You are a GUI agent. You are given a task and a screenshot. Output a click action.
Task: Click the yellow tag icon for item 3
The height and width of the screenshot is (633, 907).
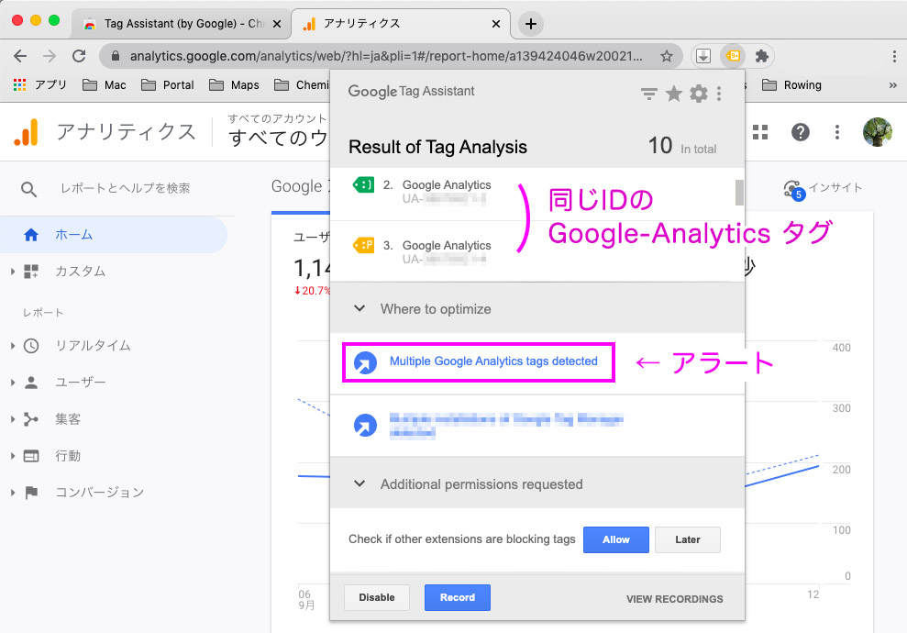363,246
